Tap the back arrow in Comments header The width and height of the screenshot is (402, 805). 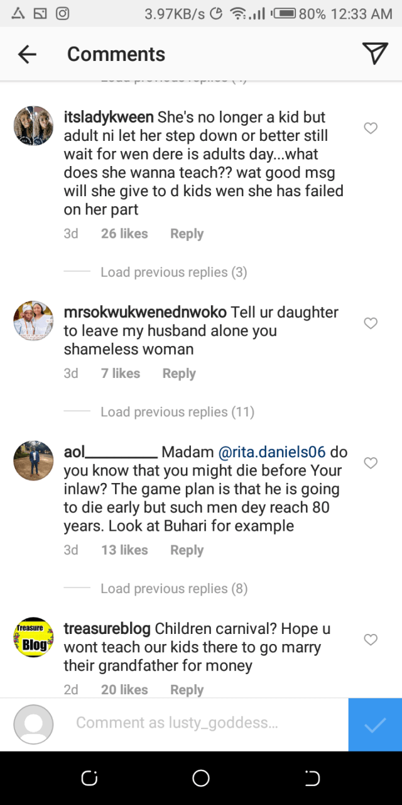(x=27, y=55)
